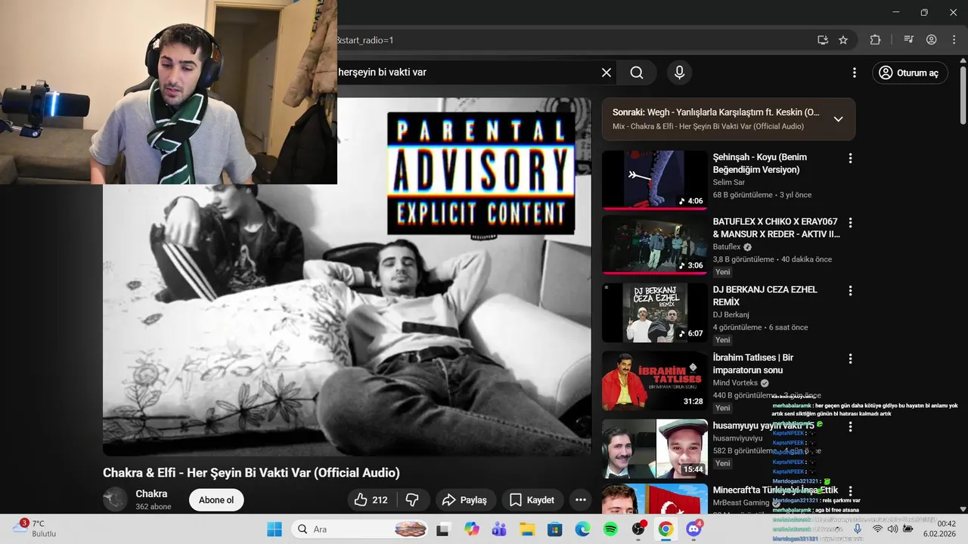This screenshot has height=544, width=968.
Task: Click the İbrahim Tatlıses video thumbnail
Action: click(655, 381)
